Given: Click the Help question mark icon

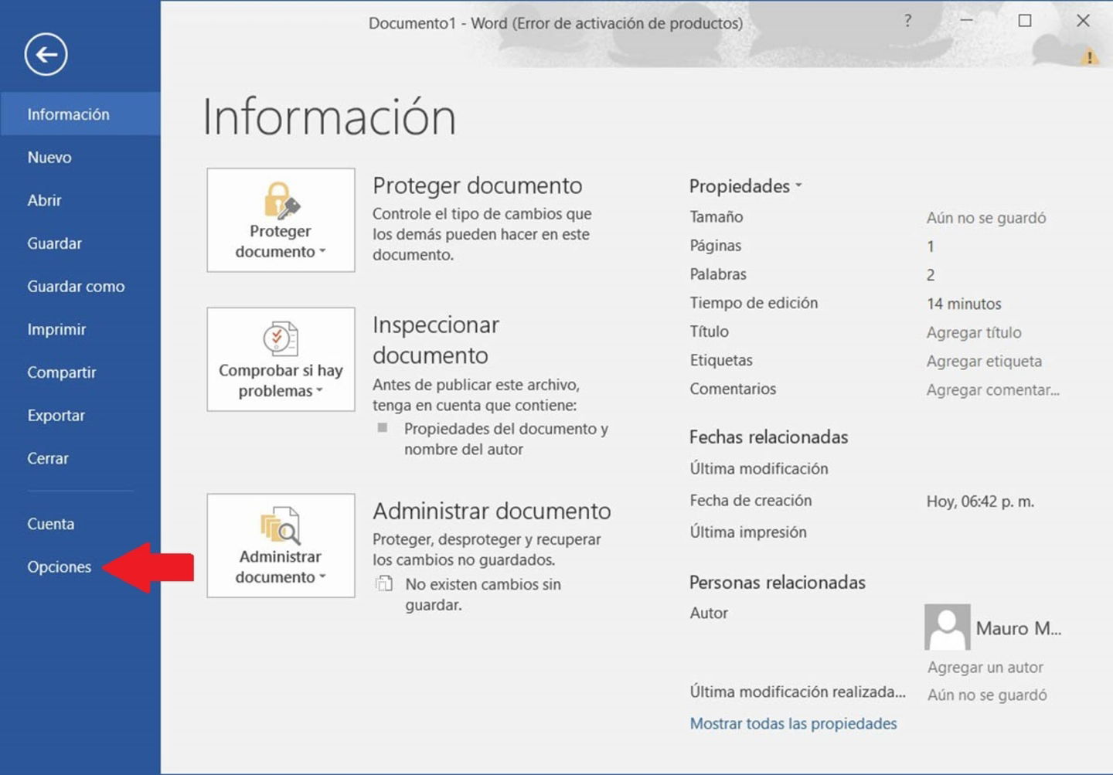Looking at the screenshot, I should point(907,21).
